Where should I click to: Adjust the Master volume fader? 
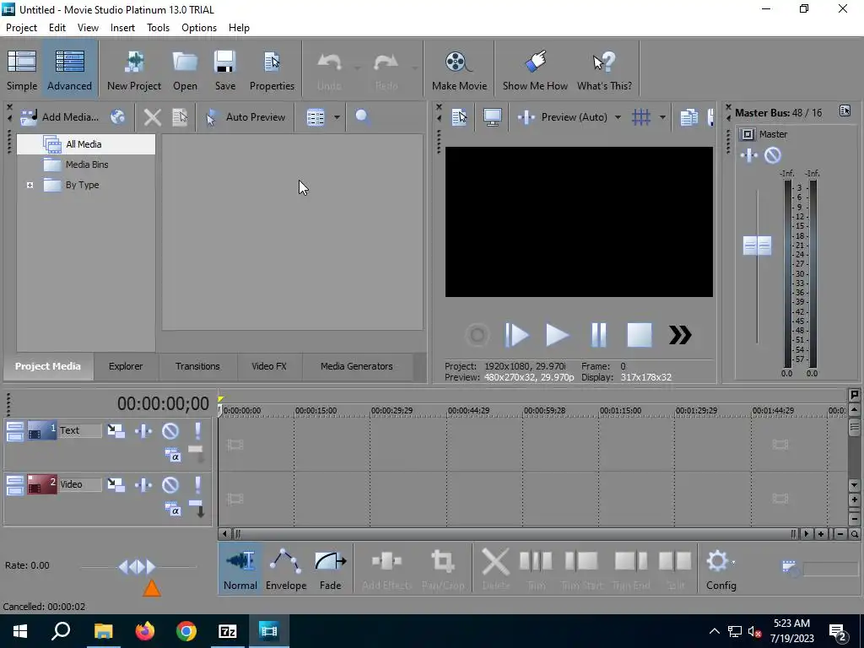(757, 246)
